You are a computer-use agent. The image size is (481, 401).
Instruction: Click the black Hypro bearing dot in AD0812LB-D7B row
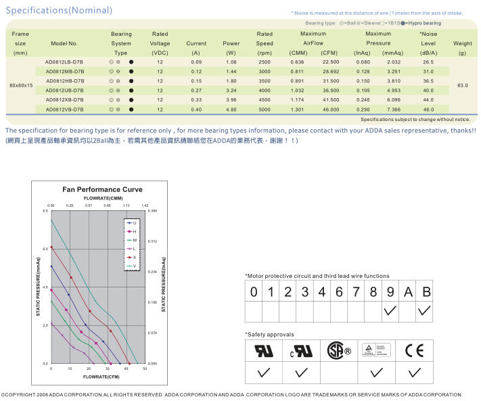[131, 62]
